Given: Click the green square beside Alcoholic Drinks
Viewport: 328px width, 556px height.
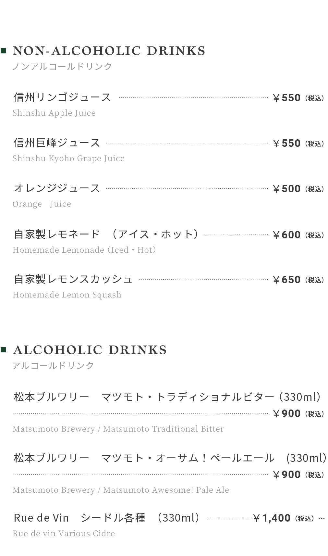Looking at the screenshot, I should (x=4, y=350).
